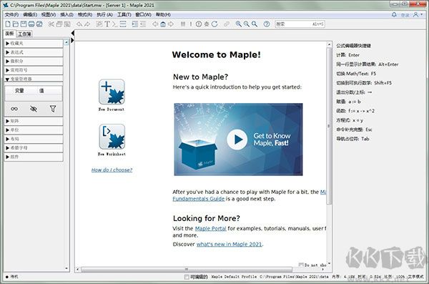Click the debug bug icon
The width and height of the screenshot is (429, 284).
(x=207, y=24)
